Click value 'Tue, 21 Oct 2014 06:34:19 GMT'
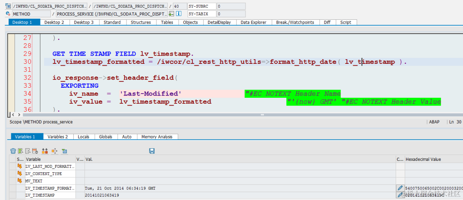 (x=120, y=188)
